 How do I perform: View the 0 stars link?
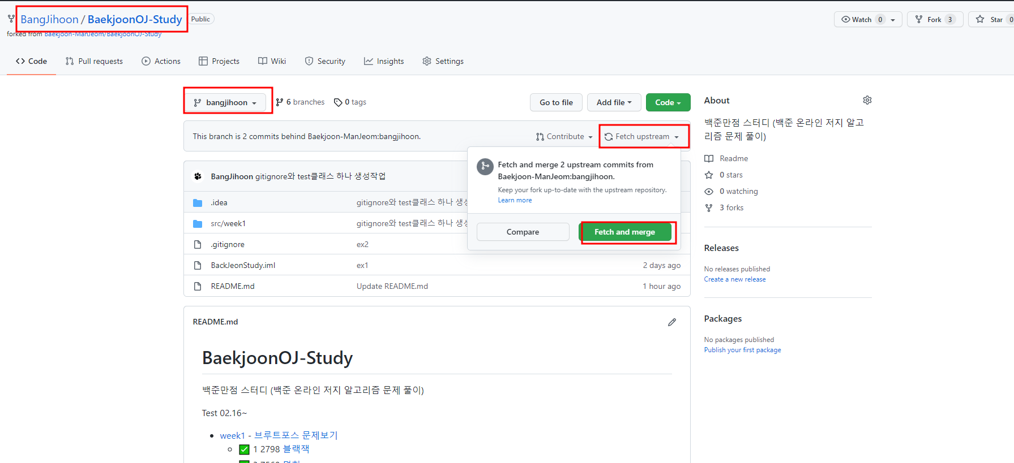pyautogui.click(x=724, y=175)
